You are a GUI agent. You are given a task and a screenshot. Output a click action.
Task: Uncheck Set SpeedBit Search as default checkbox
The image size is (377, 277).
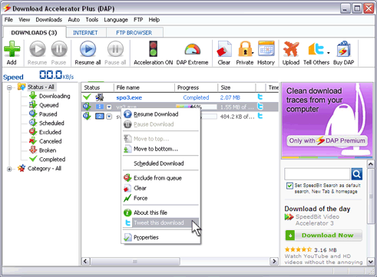289,186
